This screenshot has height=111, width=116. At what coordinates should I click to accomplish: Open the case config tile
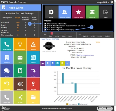coord(92,12)
